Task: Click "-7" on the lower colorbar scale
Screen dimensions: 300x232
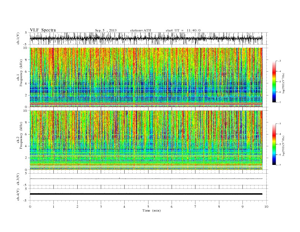Action: [279, 165]
